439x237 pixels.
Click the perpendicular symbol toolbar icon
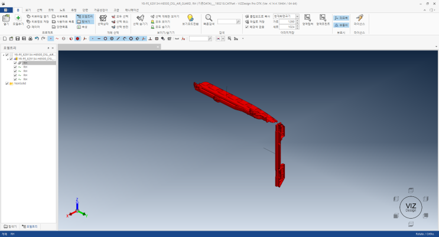click(150, 38)
